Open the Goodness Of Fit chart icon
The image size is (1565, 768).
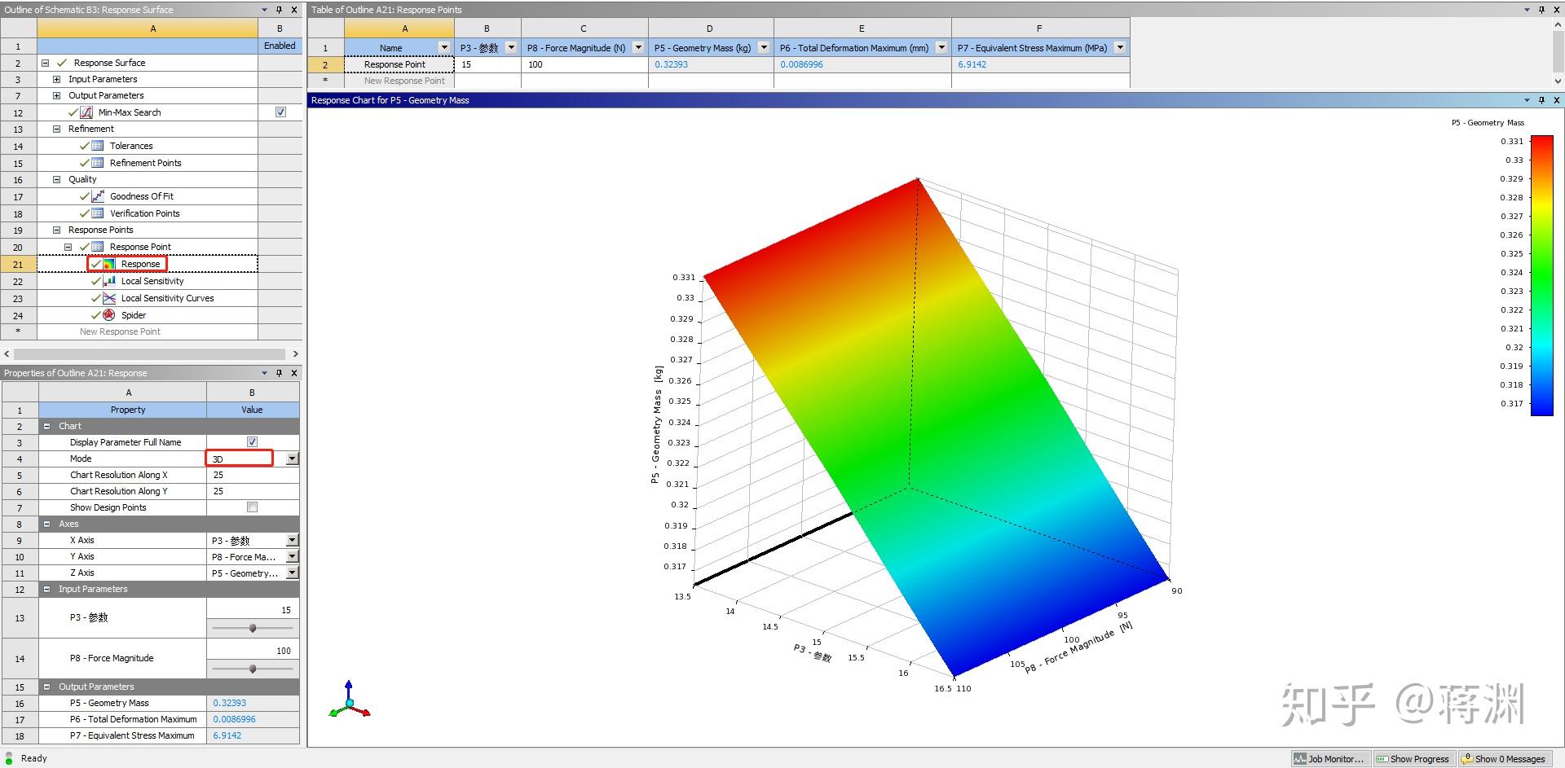[99, 195]
